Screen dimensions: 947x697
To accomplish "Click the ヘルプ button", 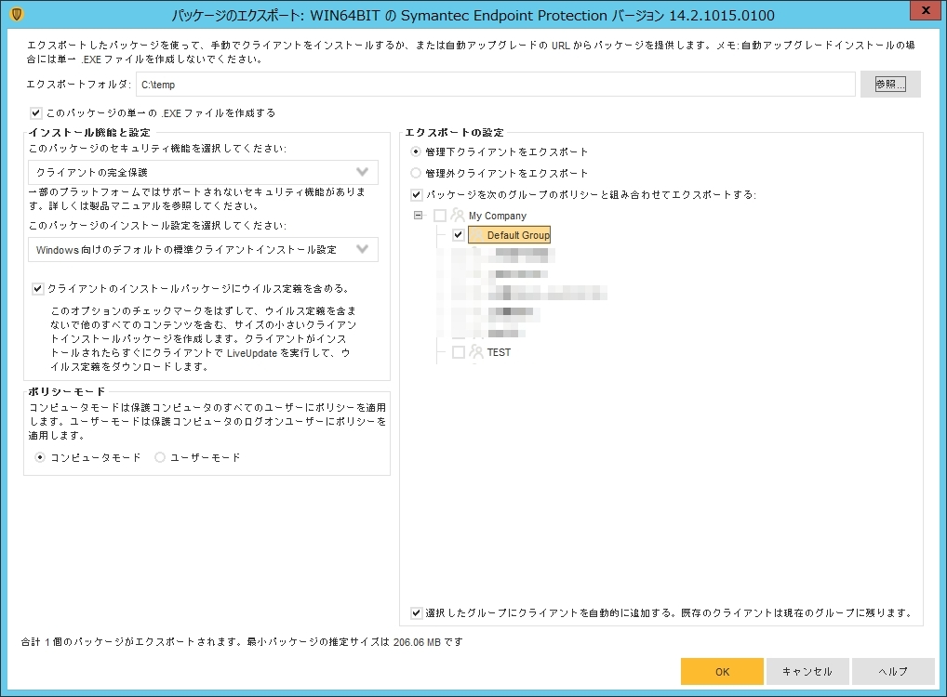I will tap(893, 672).
